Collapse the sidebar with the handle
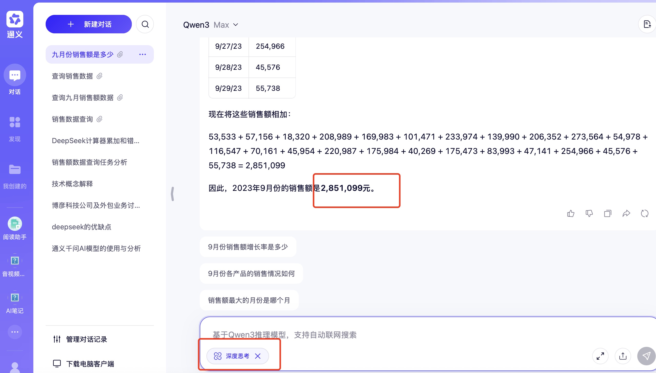Viewport: 656px width, 373px height. [x=173, y=194]
